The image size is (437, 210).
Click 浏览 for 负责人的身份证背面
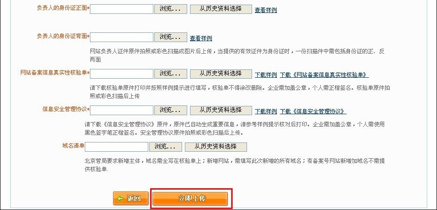(170, 37)
